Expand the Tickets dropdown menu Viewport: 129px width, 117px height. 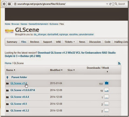70,42
